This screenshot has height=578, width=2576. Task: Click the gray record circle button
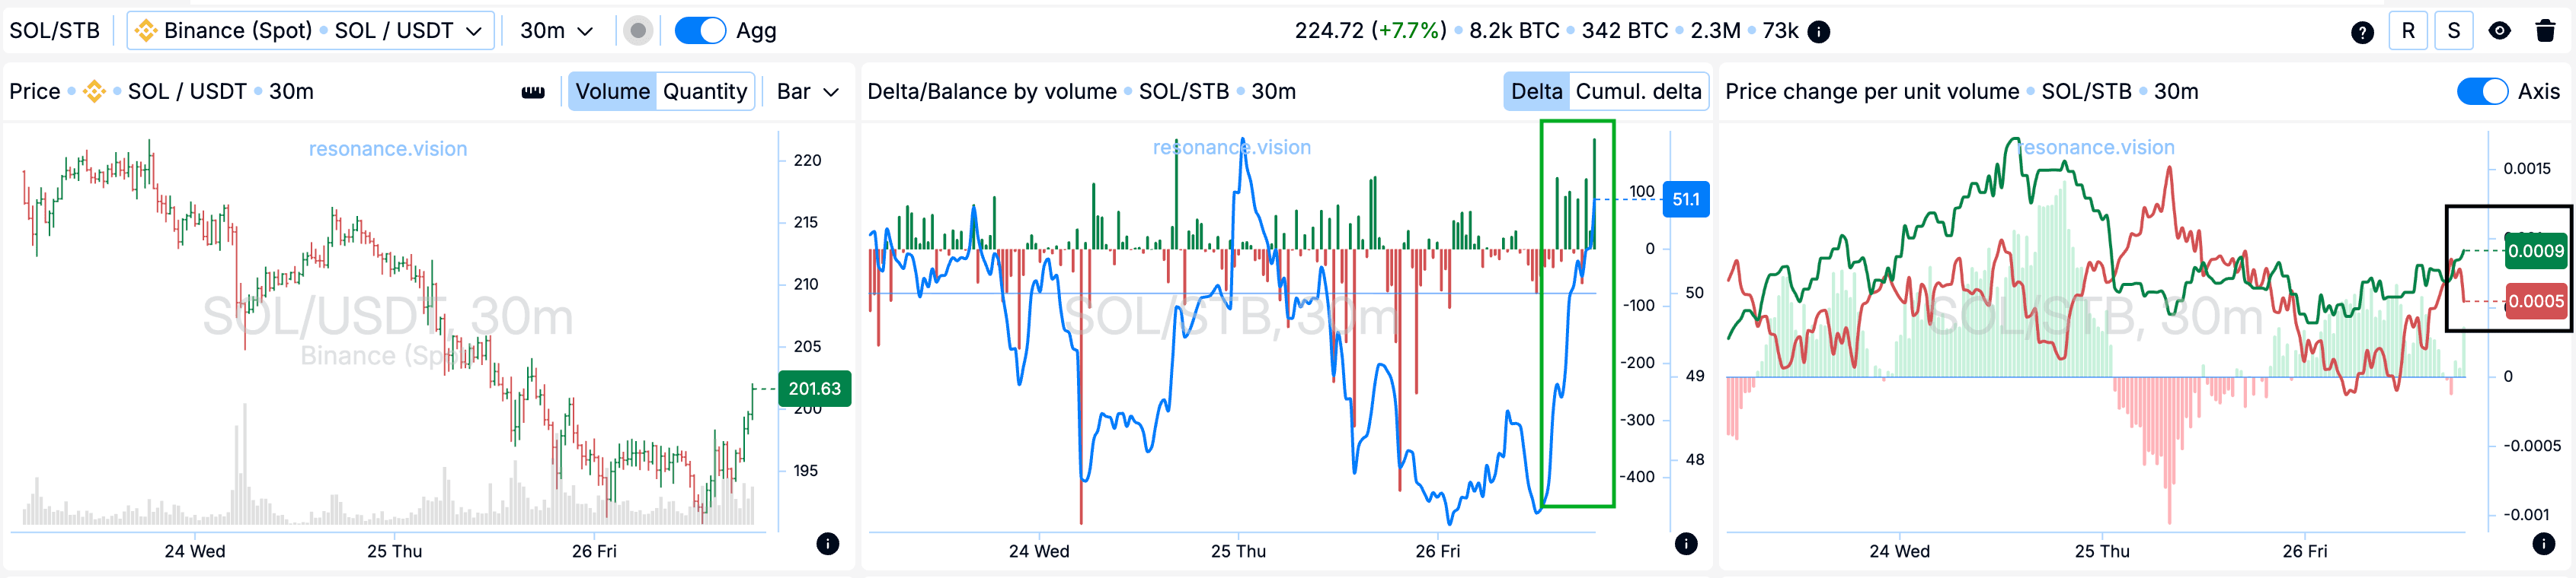(638, 31)
